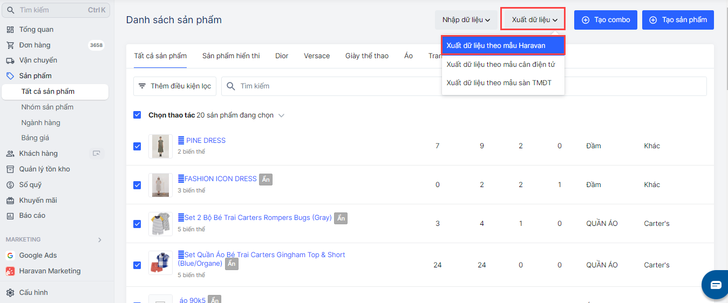This screenshot has width=728, height=303.
Task: Uncheck the PINE DRESS checkbox
Action: (x=137, y=146)
